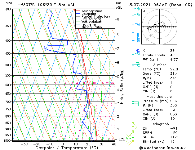Click the most unstable theta-e value '350'
The height and width of the screenshot is (150, 195).
point(173,106)
